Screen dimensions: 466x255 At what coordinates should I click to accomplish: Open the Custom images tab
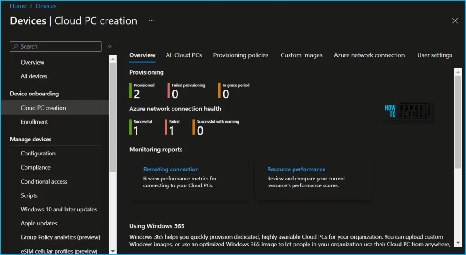pos(301,55)
